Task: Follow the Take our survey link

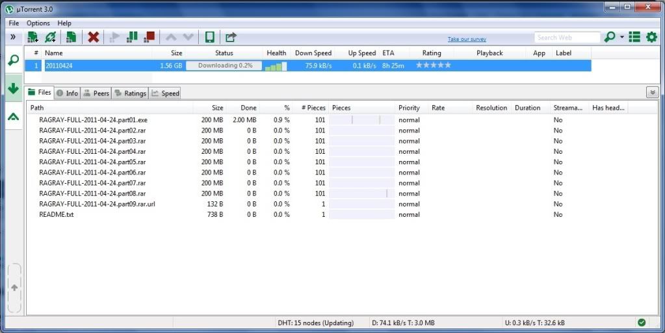Action: pyautogui.click(x=467, y=39)
